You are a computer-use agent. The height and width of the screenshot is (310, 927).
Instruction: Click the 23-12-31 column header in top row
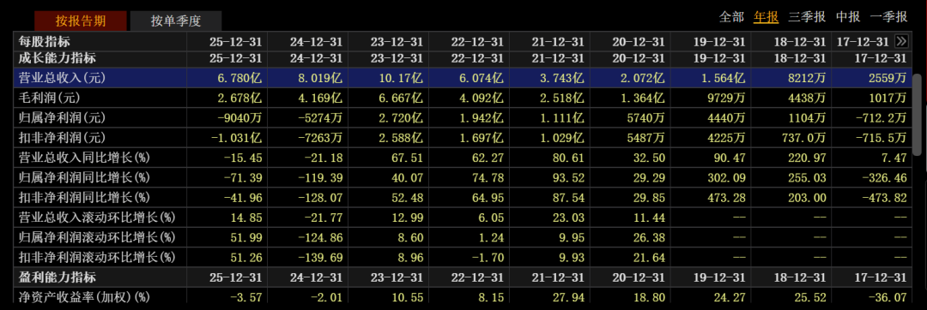coord(396,42)
